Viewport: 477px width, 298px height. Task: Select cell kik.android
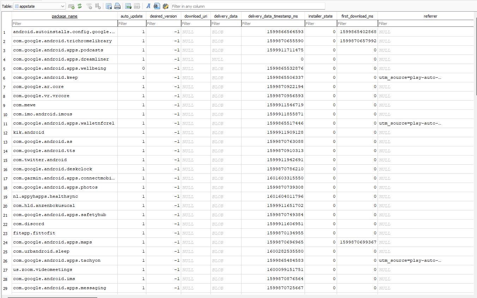pos(65,132)
